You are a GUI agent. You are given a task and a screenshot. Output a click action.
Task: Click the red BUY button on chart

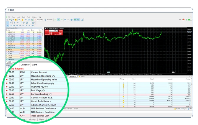61,31
